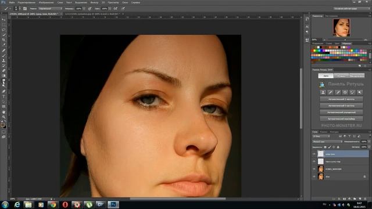Open the brush blending Mode dropdown
Viewport: 372px width, 209px height.
tap(51, 9)
